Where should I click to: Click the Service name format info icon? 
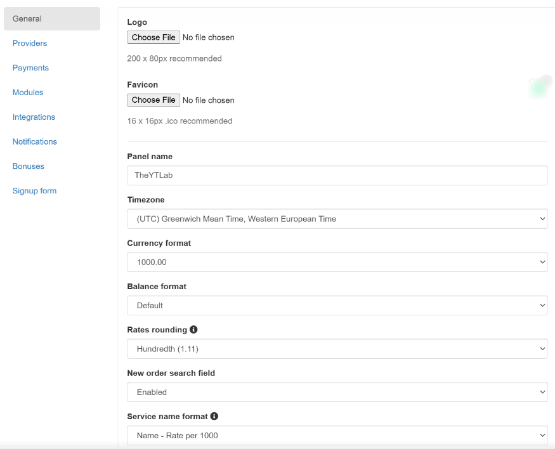coord(214,416)
